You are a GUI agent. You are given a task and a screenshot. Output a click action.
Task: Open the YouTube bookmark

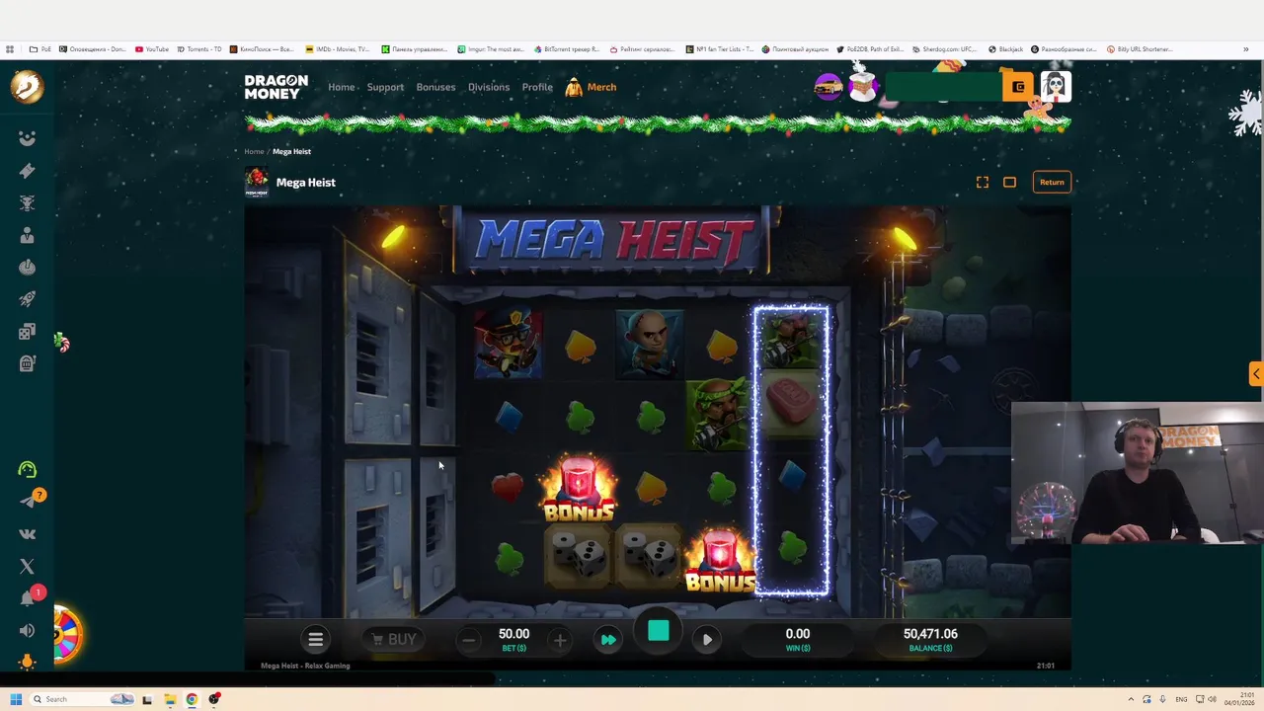pyautogui.click(x=152, y=49)
